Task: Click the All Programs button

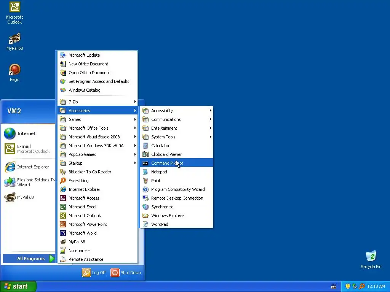Action: 29,259
